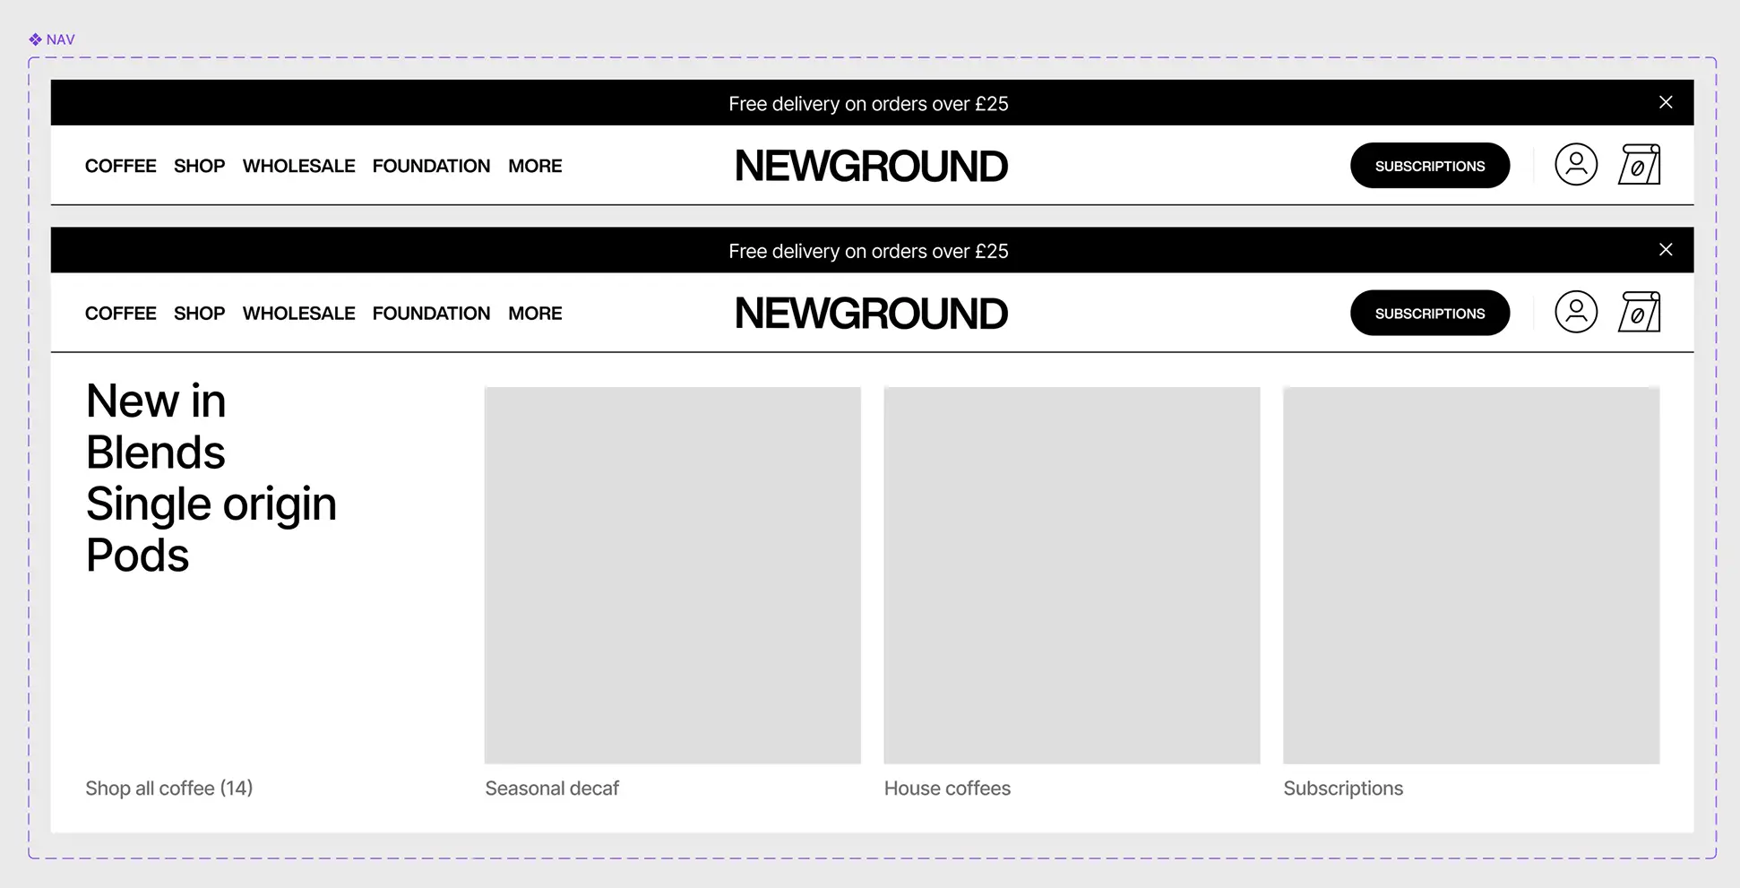Image resolution: width=1740 pixels, height=888 pixels.
Task: Go to 'Shop all coffee (14)' link
Action: click(168, 789)
